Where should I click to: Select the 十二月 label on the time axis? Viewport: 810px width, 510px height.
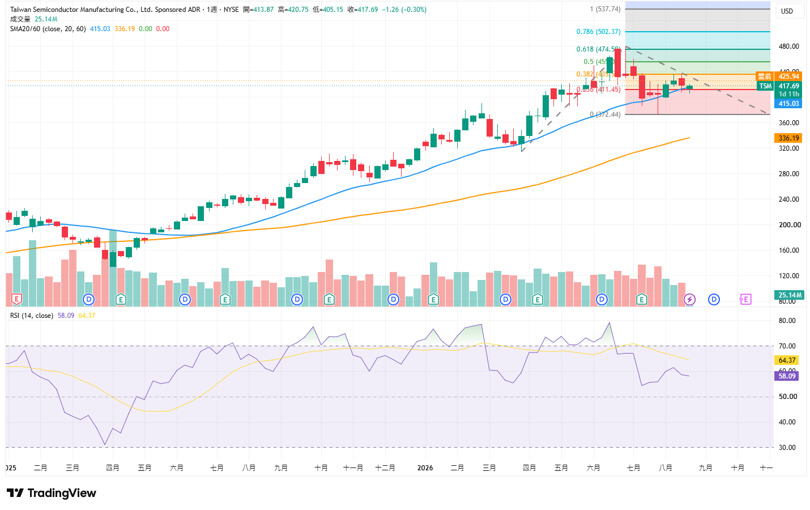pyautogui.click(x=385, y=468)
